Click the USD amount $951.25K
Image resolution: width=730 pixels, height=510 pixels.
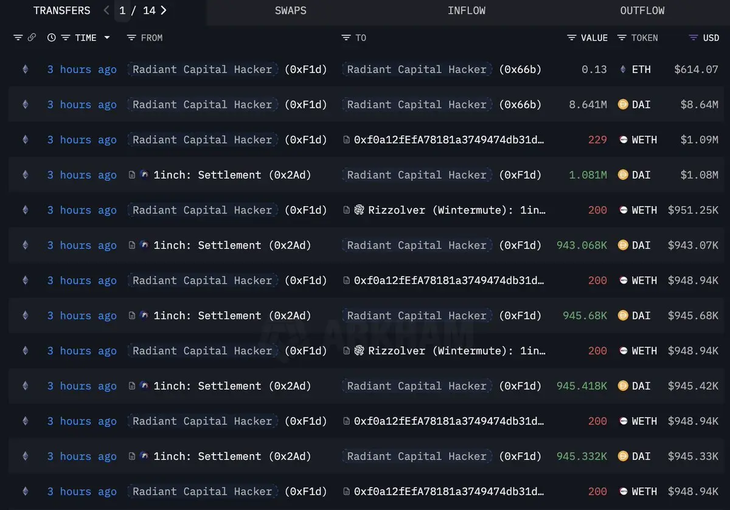(693, 210)
